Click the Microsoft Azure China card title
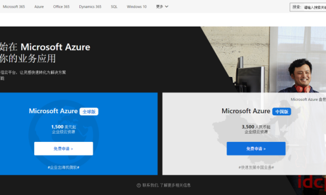The width and height of the screenshot is (326, 195). coord(246,111)
